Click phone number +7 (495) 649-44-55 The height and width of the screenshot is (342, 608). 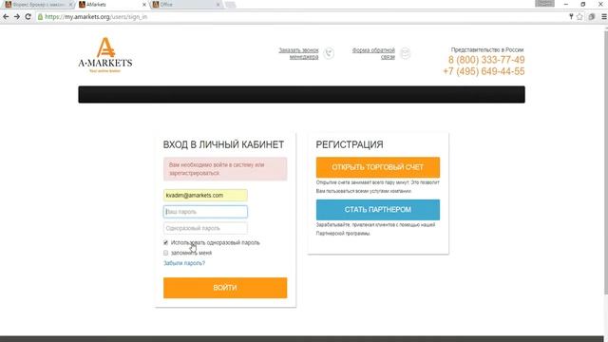coord(484,71)
